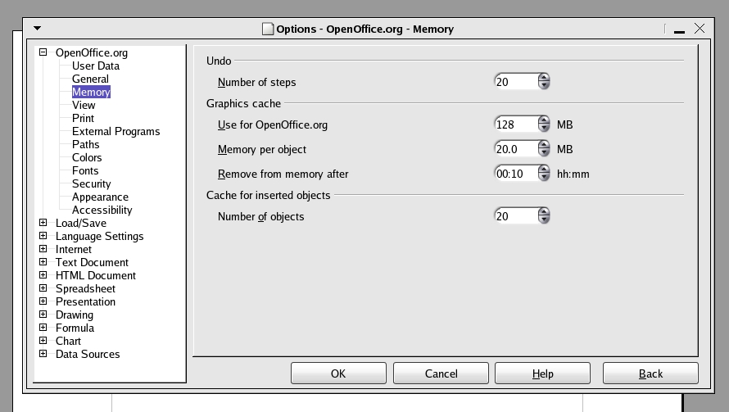Click the Number of objects input field

[x=515, y=216]
